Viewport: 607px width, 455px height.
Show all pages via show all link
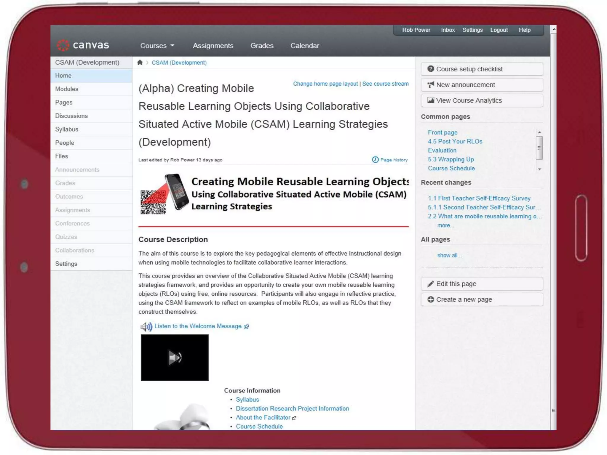coord(449,255)
